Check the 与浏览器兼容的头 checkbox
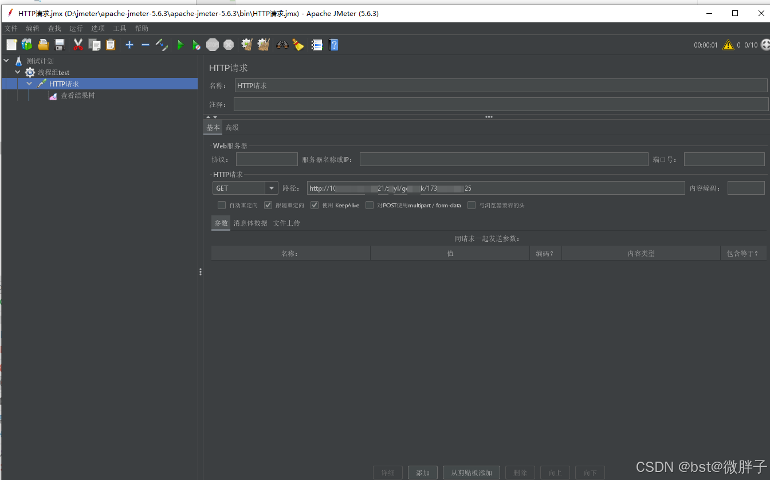 472,205
